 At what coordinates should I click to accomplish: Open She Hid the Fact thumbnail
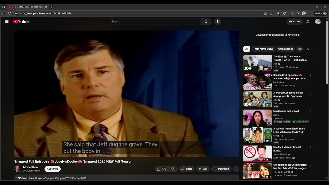coord(258,171)
